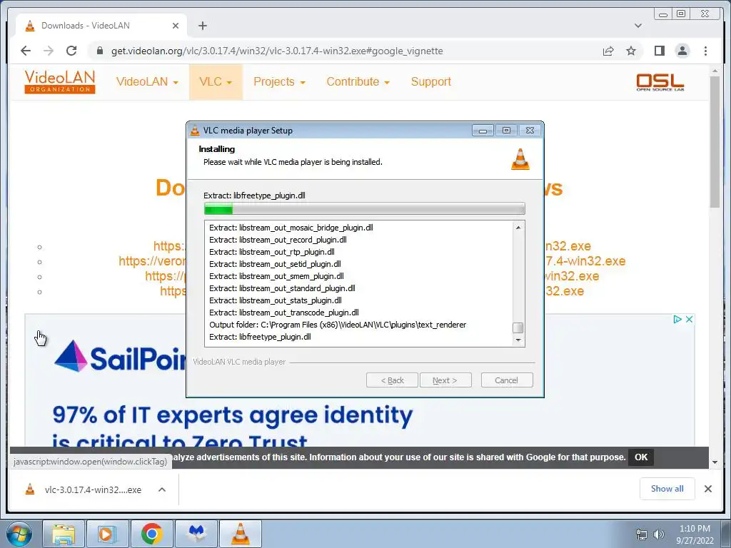Viewport: 731px width, 548px height.
Task: Click the Chrome taskbar icon
Action: click(x=151, y=534)
